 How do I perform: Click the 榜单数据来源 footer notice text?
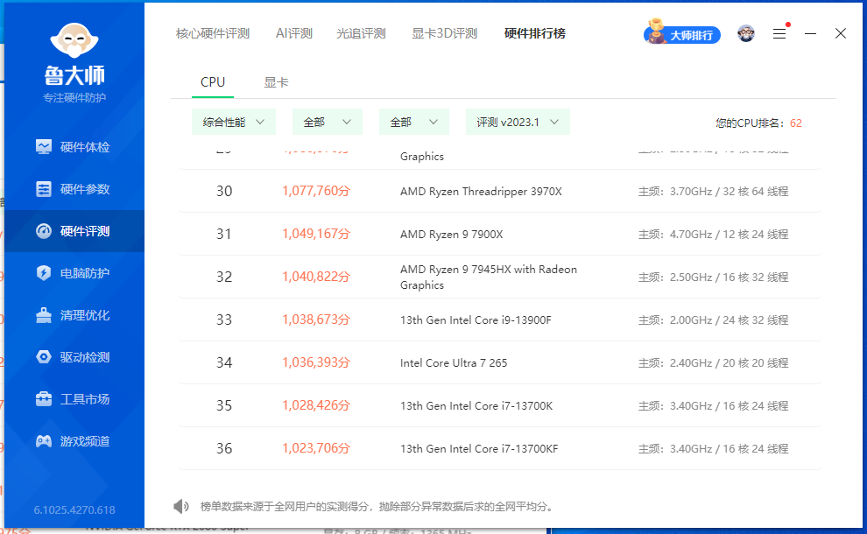click(x=377, y=506)
